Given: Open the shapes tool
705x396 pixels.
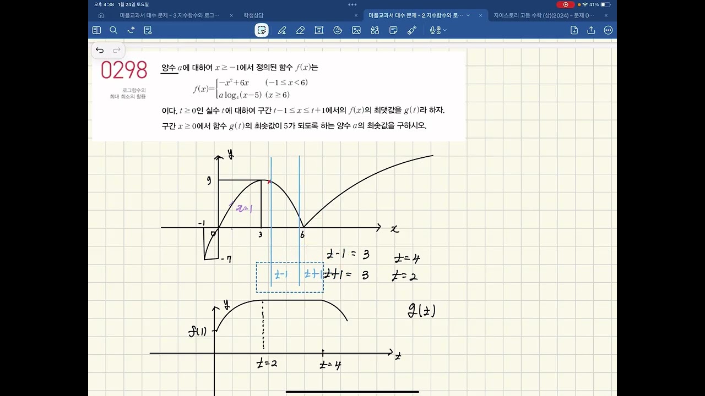Looking at the screenshot, I should [375, 30].
